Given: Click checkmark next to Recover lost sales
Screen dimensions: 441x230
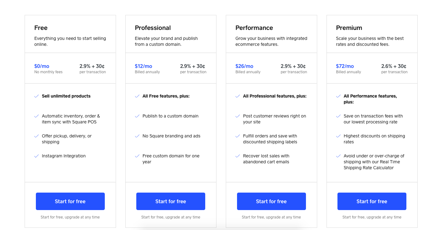Looking at the screenshot, I should pos(238,156).
